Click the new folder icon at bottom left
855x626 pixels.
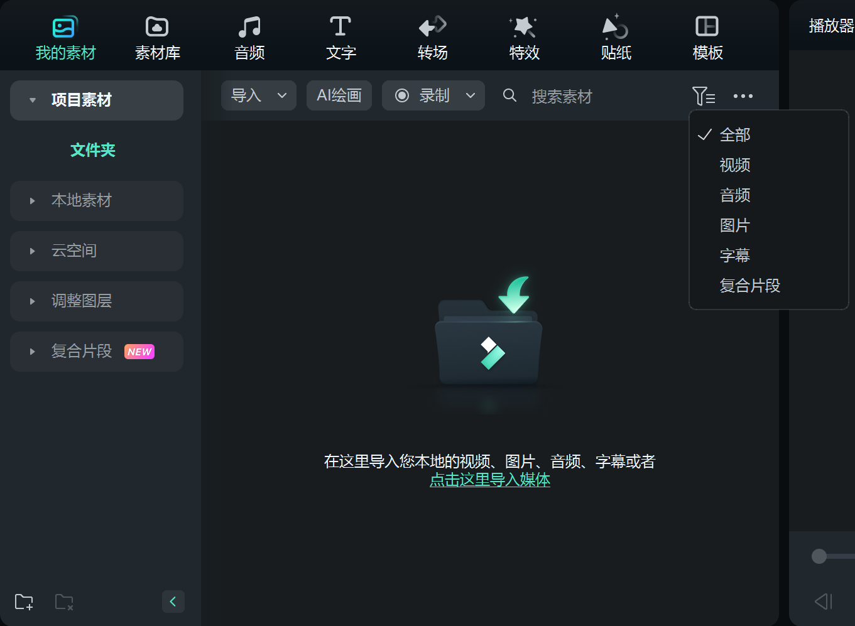tap(24, 602)
